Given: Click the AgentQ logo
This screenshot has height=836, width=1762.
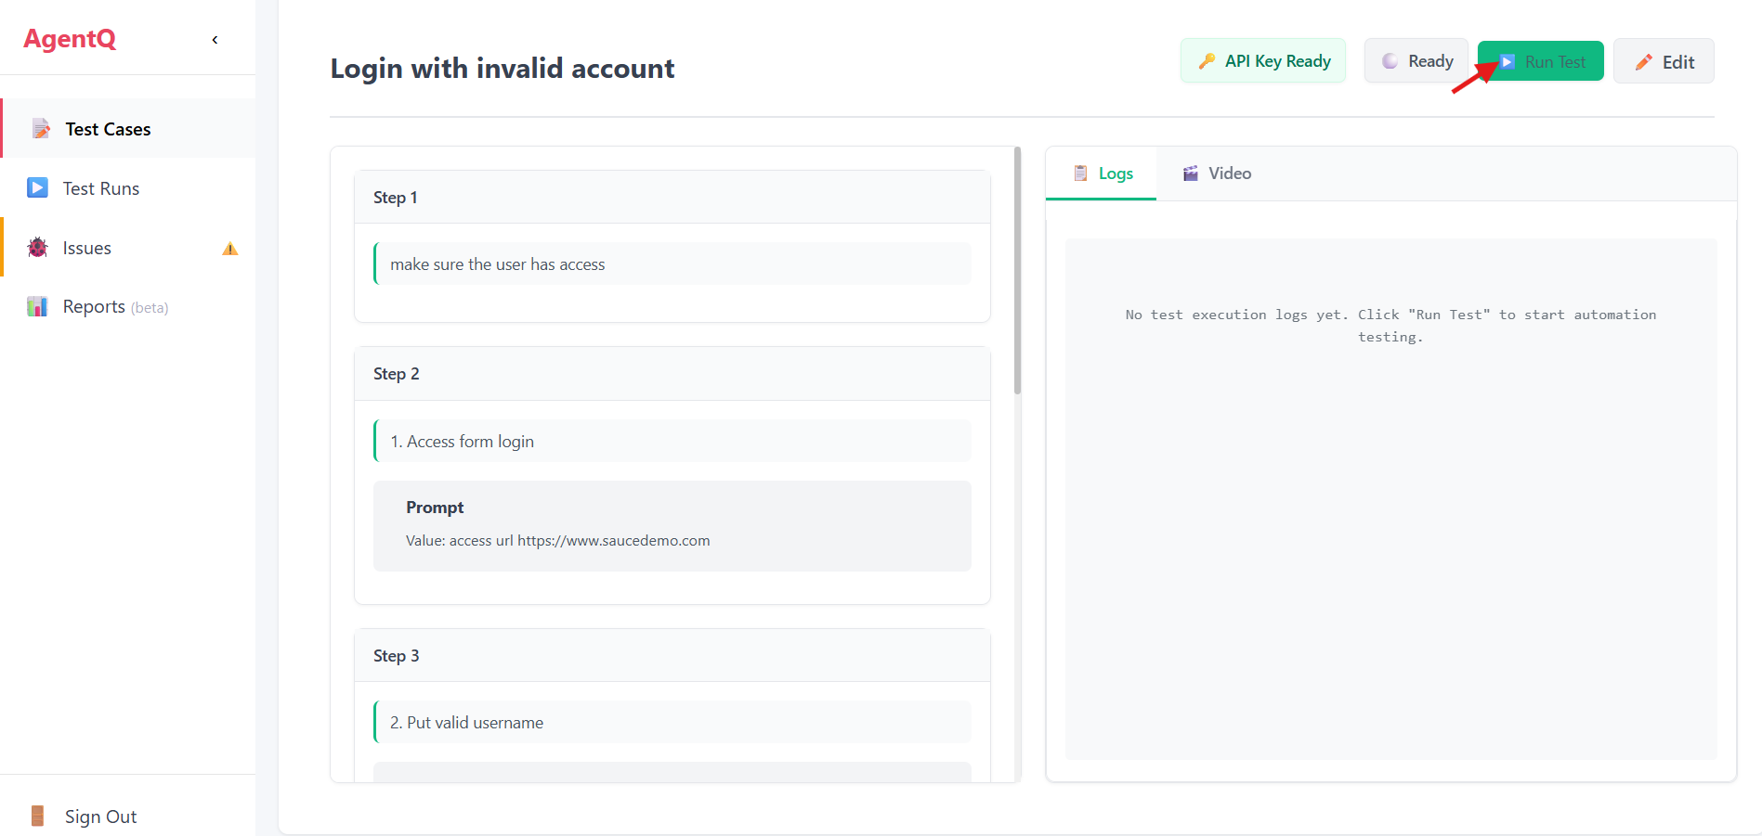Looking at the screenshot, I should tap(70, 39).
